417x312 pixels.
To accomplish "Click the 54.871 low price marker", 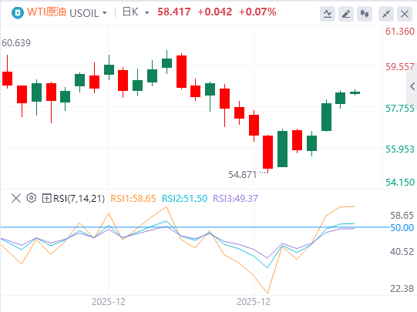I will tap(243, 175).
